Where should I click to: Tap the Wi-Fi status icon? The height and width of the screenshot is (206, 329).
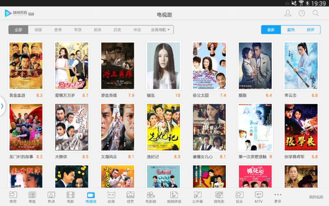point(301,3)
